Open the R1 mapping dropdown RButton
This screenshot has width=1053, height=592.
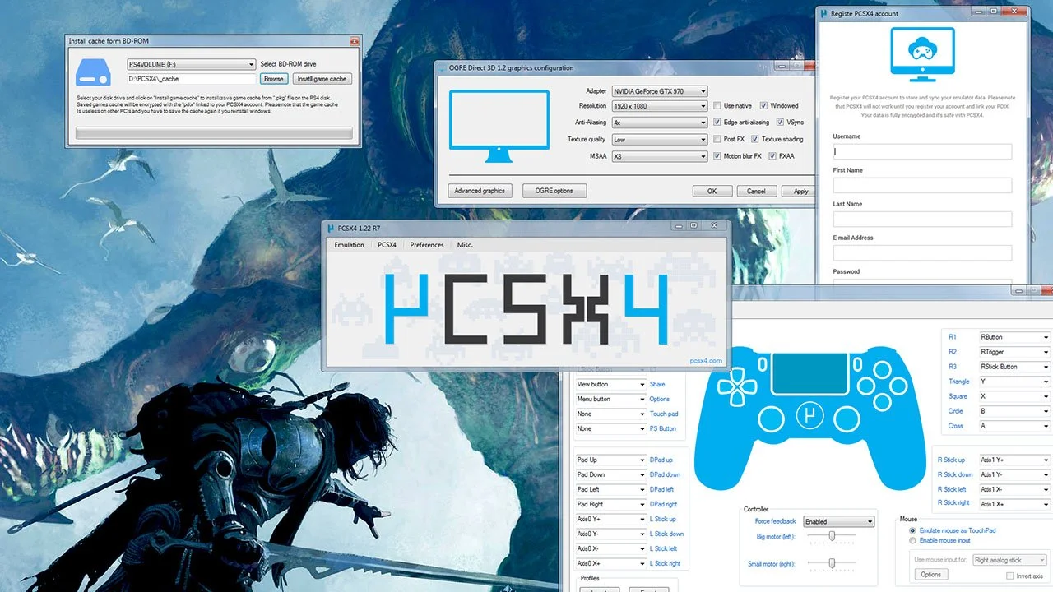point(1014,337)
